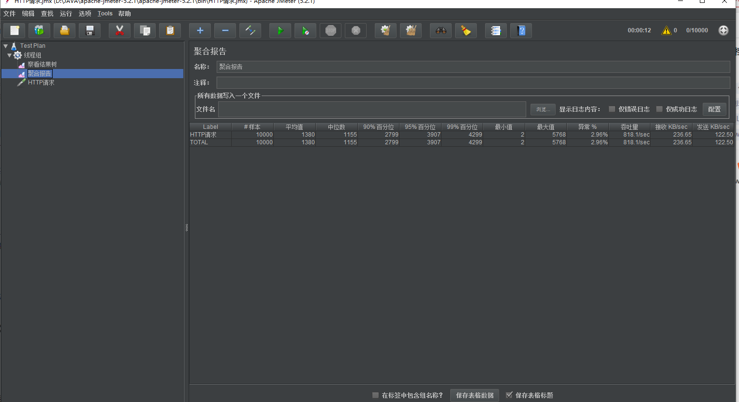Click the 注释 comment field
739x402 pixels.
(473, 83)
